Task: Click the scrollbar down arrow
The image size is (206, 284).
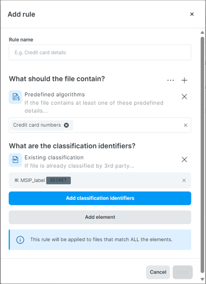Action: 202,279
